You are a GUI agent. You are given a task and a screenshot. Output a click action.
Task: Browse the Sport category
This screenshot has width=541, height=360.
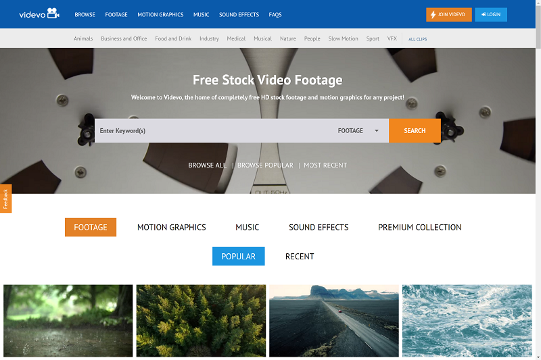[x=373, y=38]
